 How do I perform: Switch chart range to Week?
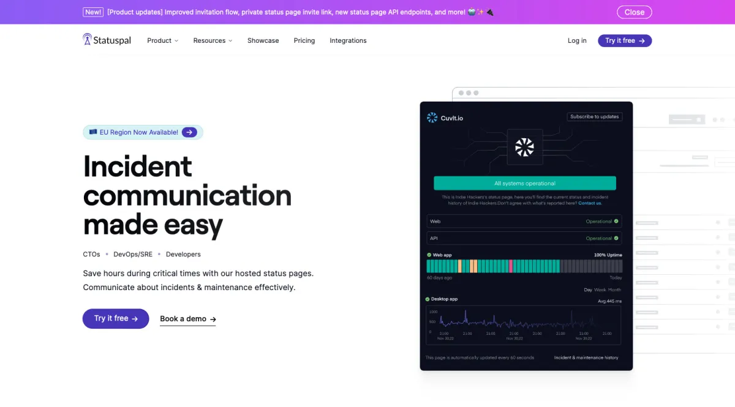(x=600, y=289)
